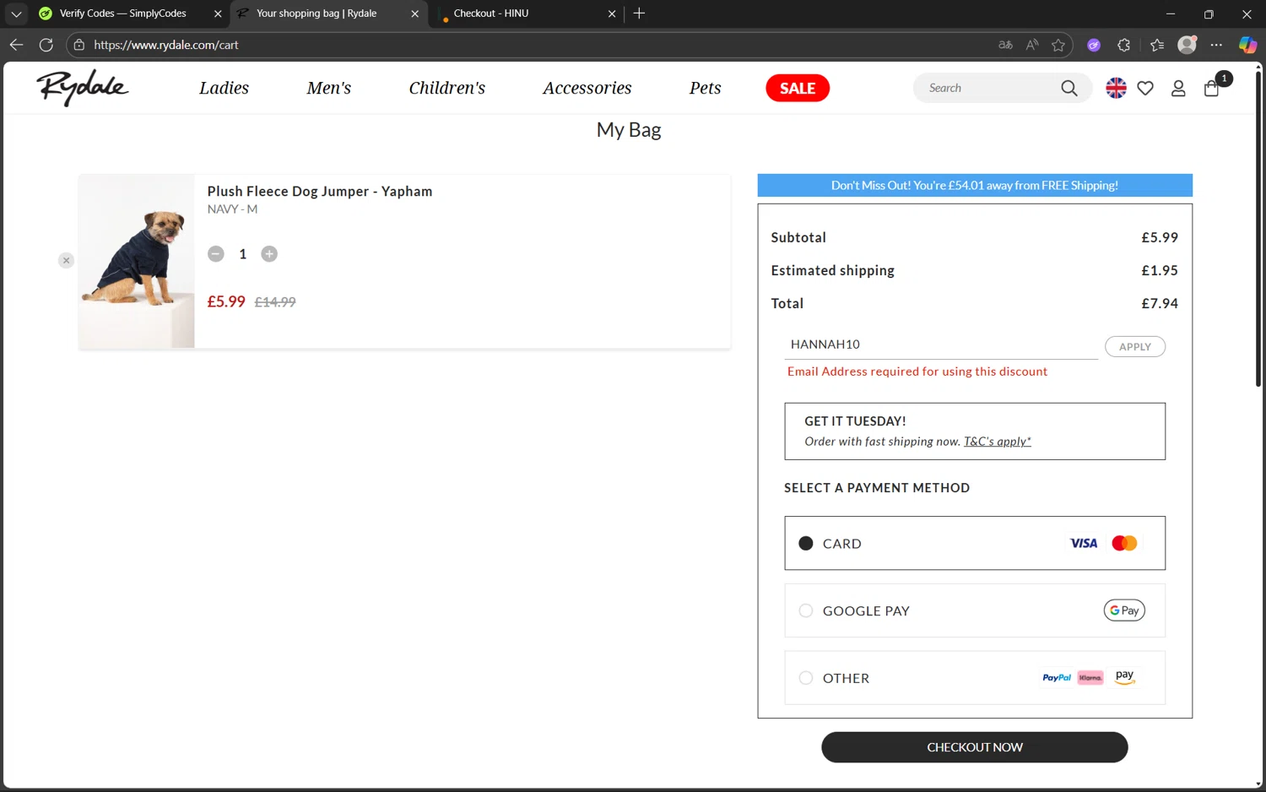
Task: Click the free shipping banner
Action: click(x=975, y=185)
